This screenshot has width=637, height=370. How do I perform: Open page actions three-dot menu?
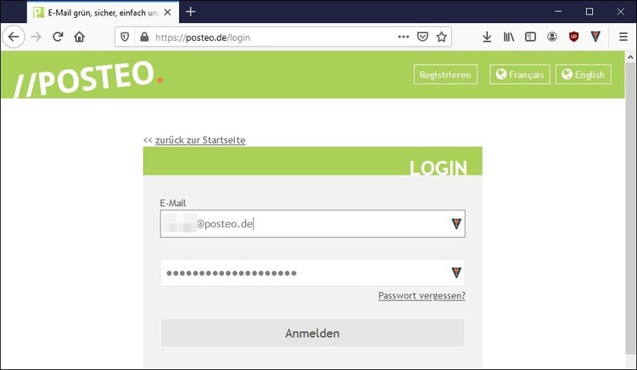point(404,37)
